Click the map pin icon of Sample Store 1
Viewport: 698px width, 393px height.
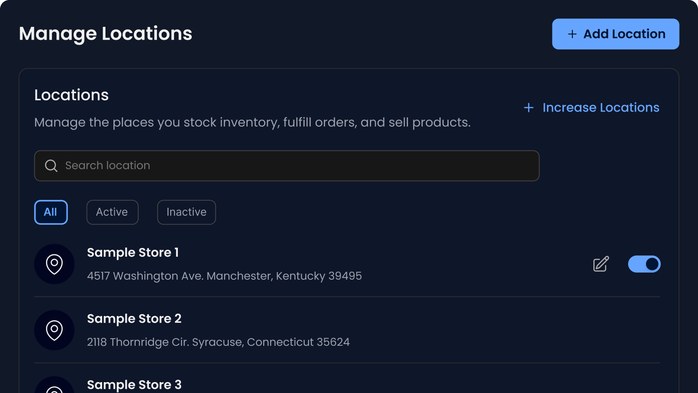point(54,264)
